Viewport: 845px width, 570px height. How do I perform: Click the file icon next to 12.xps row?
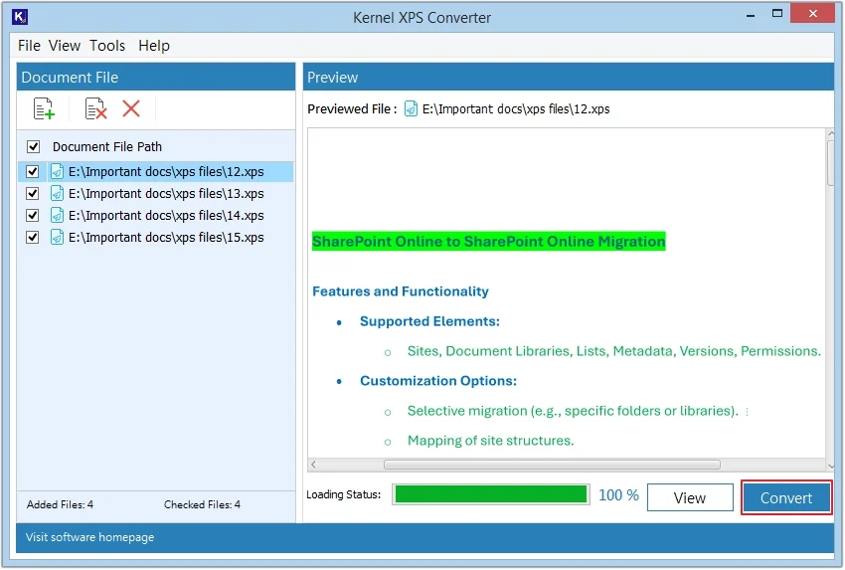[57, 171]
